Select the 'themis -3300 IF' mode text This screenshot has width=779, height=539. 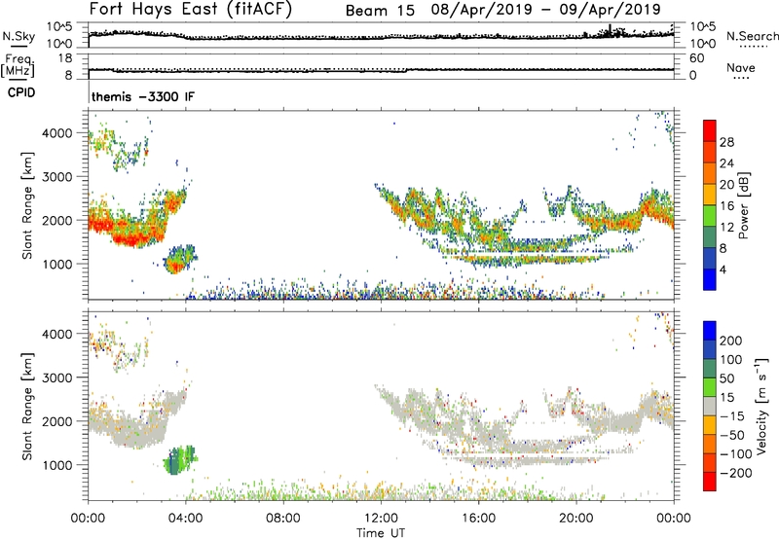[x=143, y=96]
